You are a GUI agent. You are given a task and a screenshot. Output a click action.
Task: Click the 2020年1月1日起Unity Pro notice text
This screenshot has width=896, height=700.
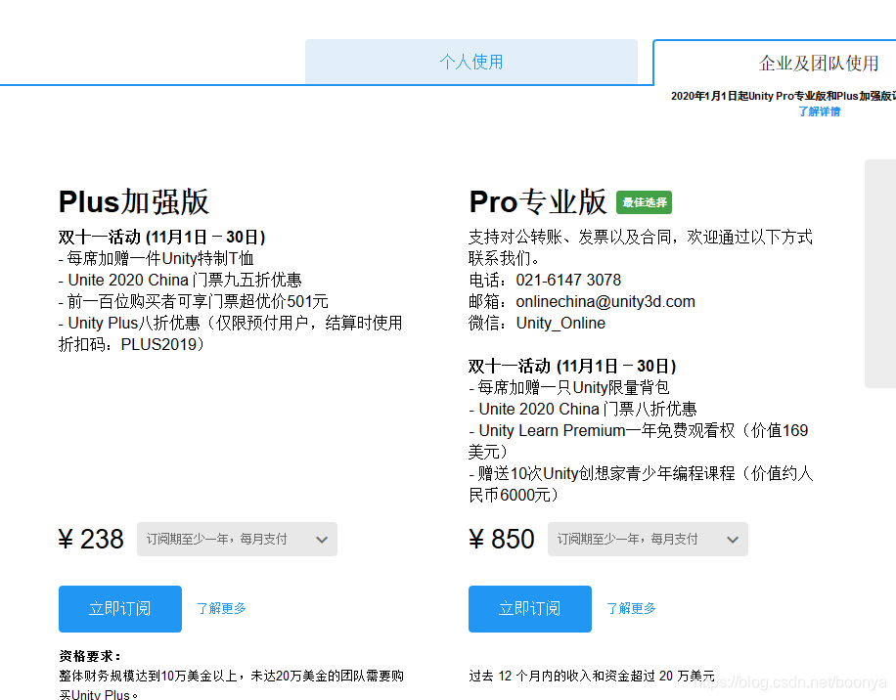(x=784, y=96)
